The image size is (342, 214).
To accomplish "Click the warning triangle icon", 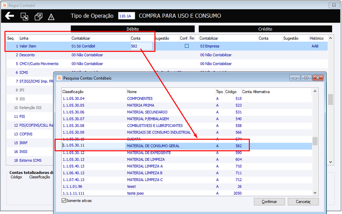I will 51,17.
